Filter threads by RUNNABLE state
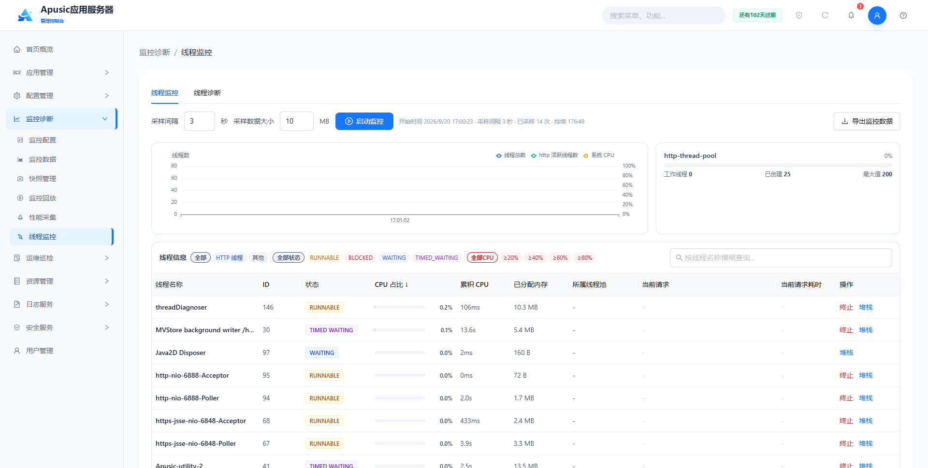928x468 pixels. tap(324, 258)
